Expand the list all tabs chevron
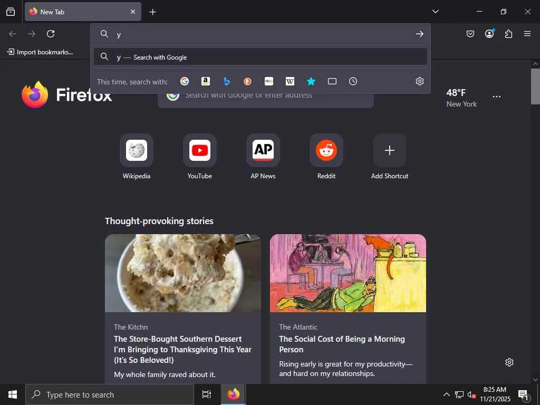 [435, 12]
